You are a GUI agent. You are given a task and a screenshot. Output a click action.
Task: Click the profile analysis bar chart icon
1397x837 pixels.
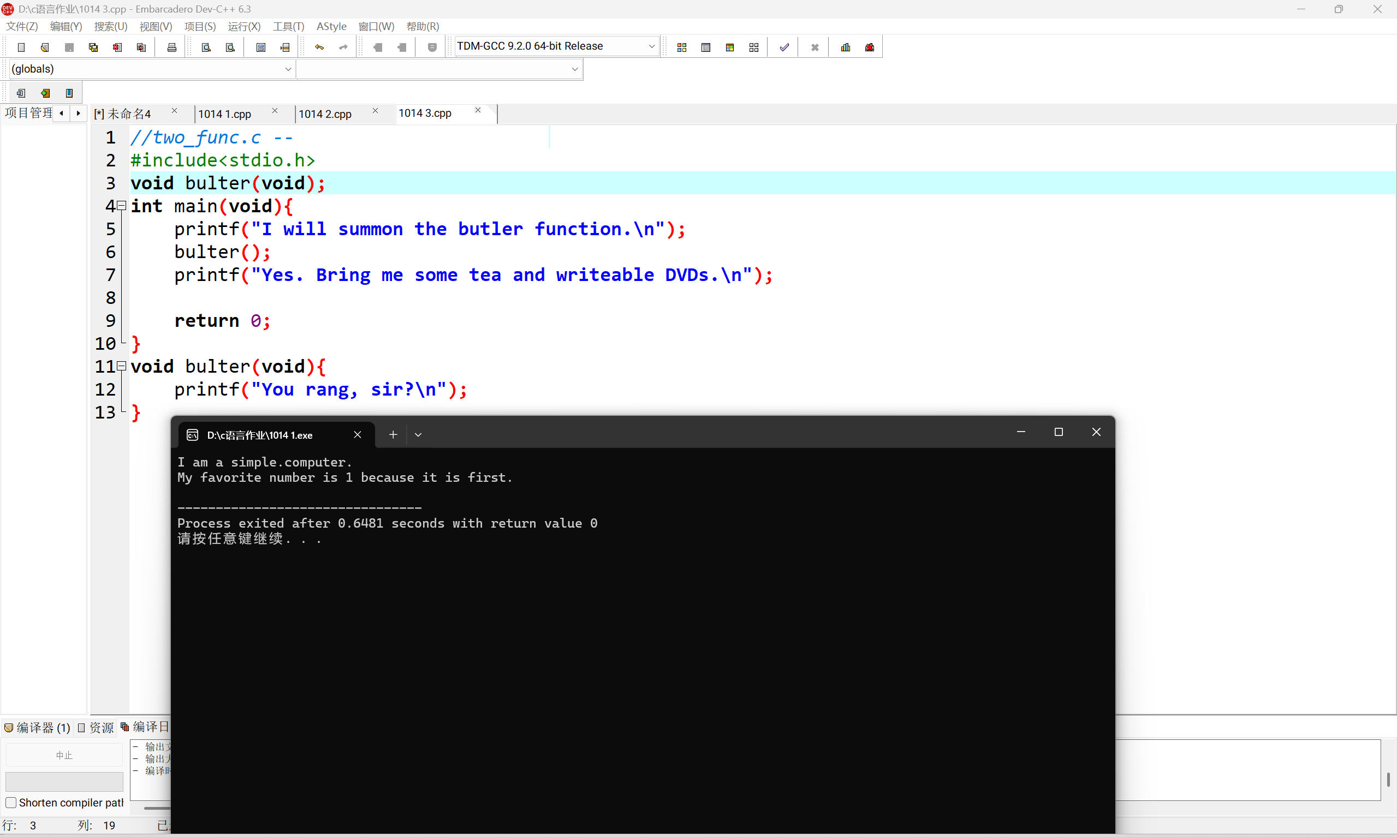tap(845, 47)
